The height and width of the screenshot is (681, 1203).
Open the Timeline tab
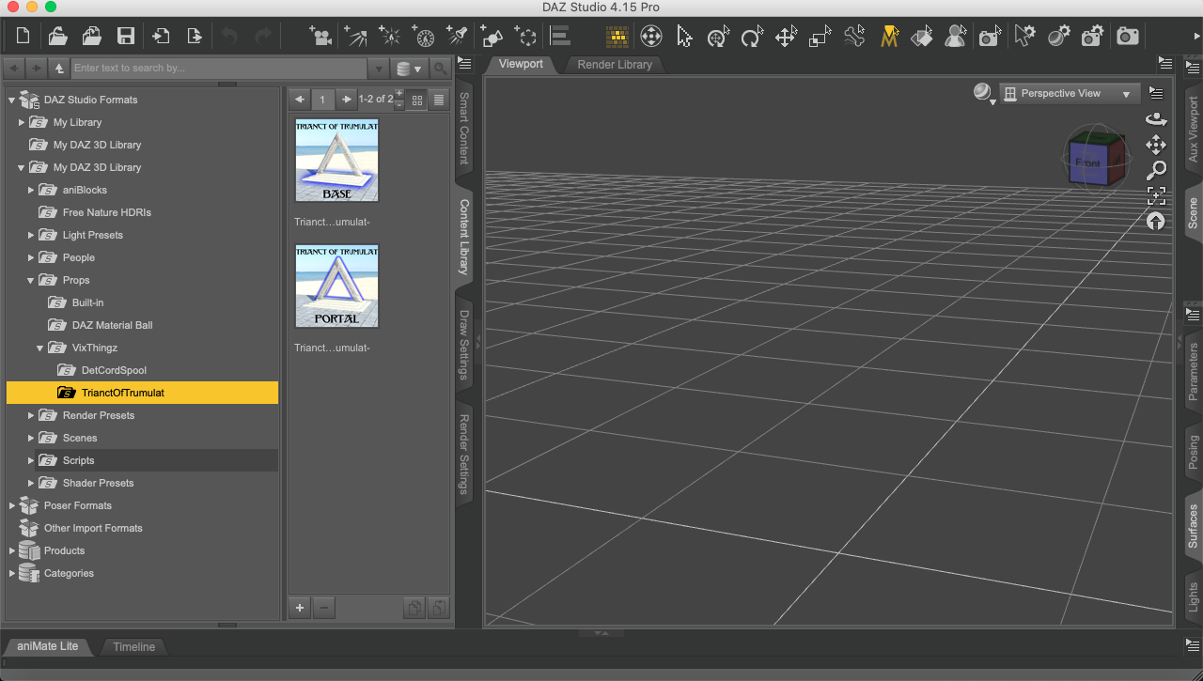(133, 647)
